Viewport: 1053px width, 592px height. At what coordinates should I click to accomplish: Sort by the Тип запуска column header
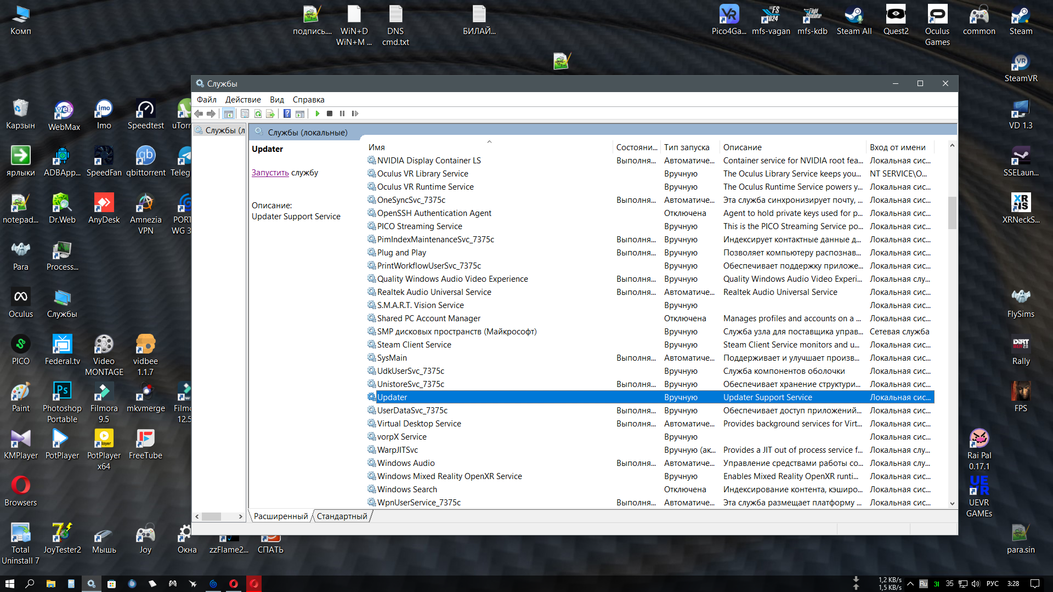coord(687,147)
